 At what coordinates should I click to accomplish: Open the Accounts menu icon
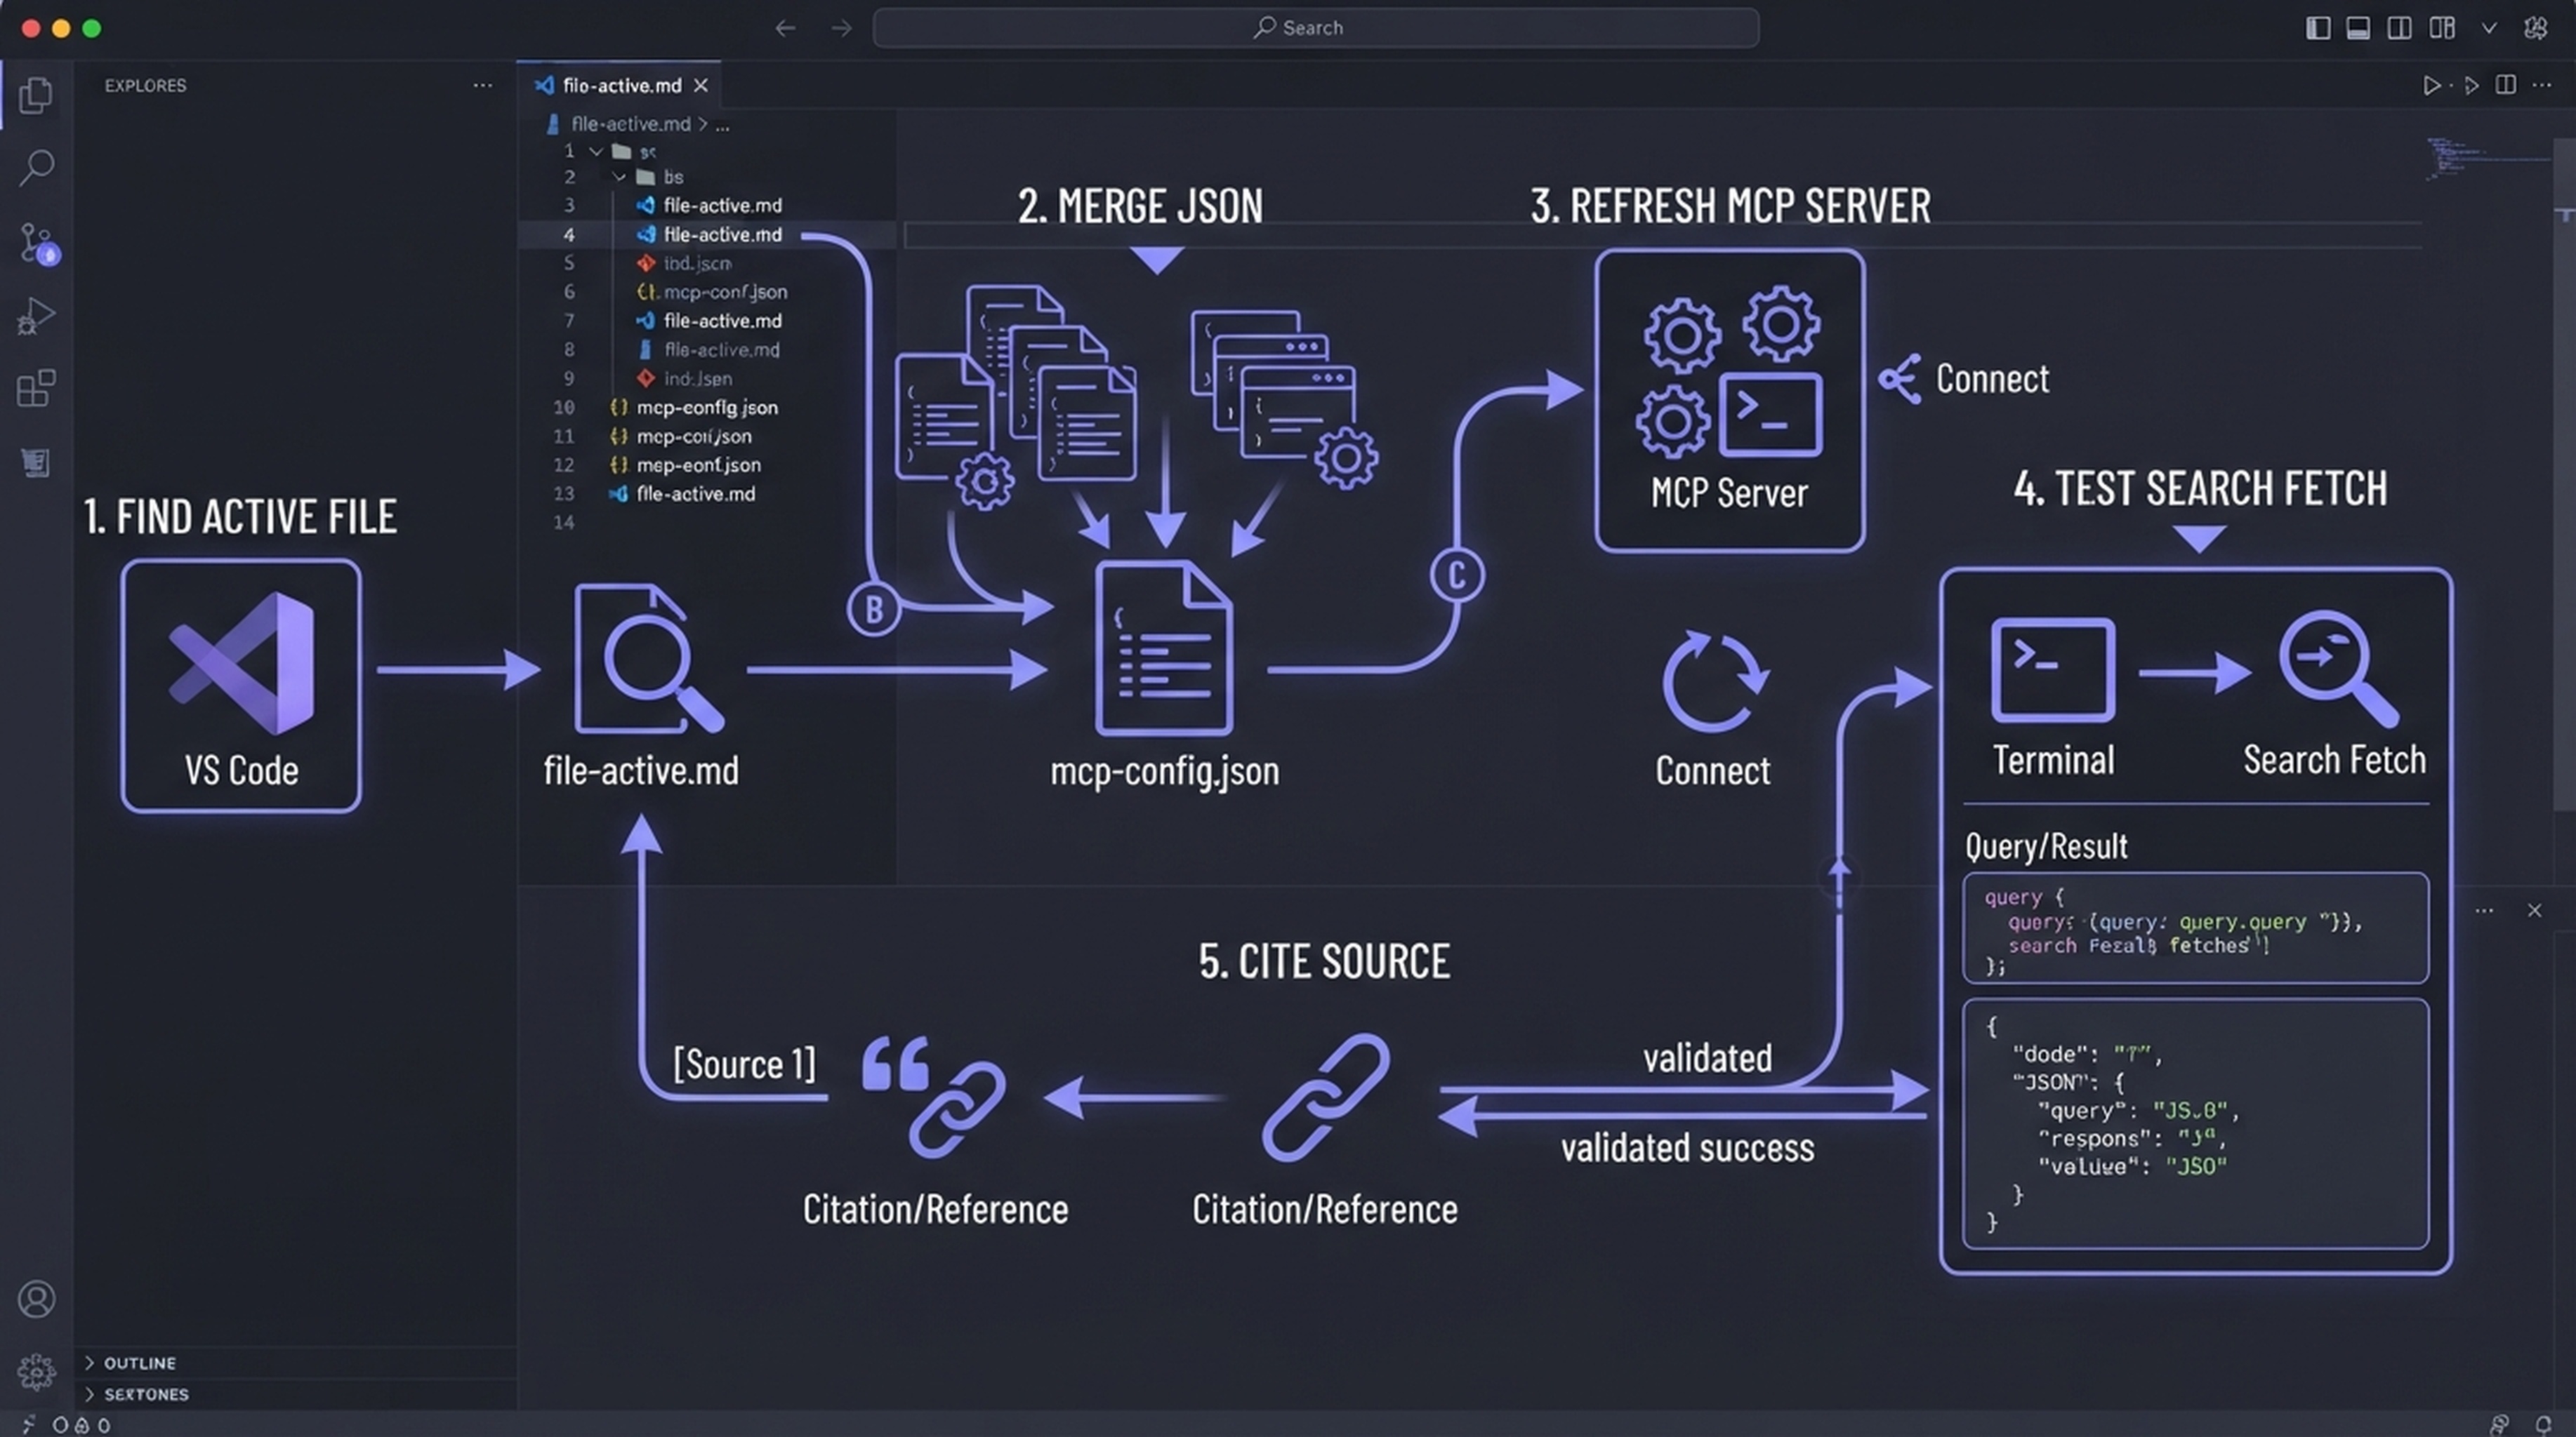click(x=36, y=1299)
